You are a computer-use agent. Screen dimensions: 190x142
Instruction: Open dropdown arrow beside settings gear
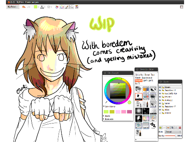51,7
